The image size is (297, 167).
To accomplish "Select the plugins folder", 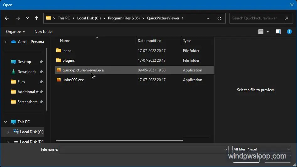I will (134, 60).
